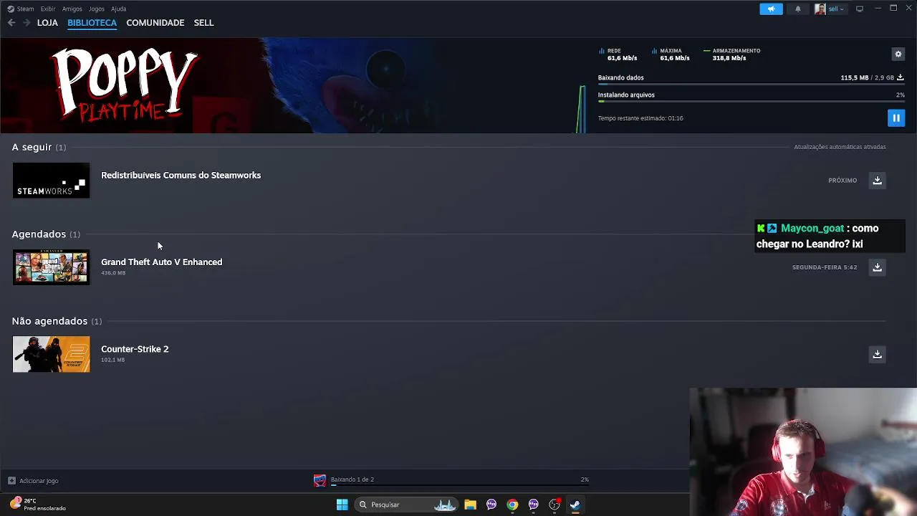Click the A seguir section header
The height and width of the screenshot is (516, 917).
click(39, 147)
